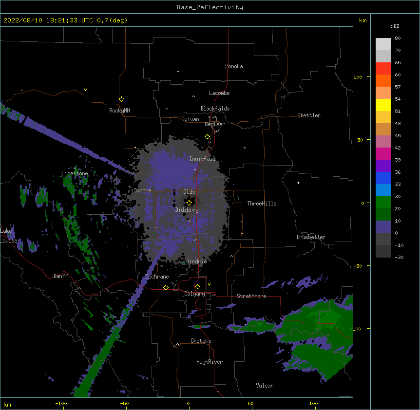Click the ThreeHills label

point(262,204)
